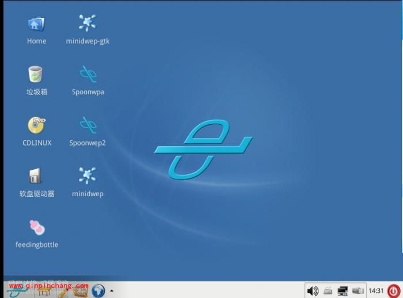Open the volume speaker tray icon
Viewport: 403px width, 298px height.
pyautogui.click(x=313, y=291)
